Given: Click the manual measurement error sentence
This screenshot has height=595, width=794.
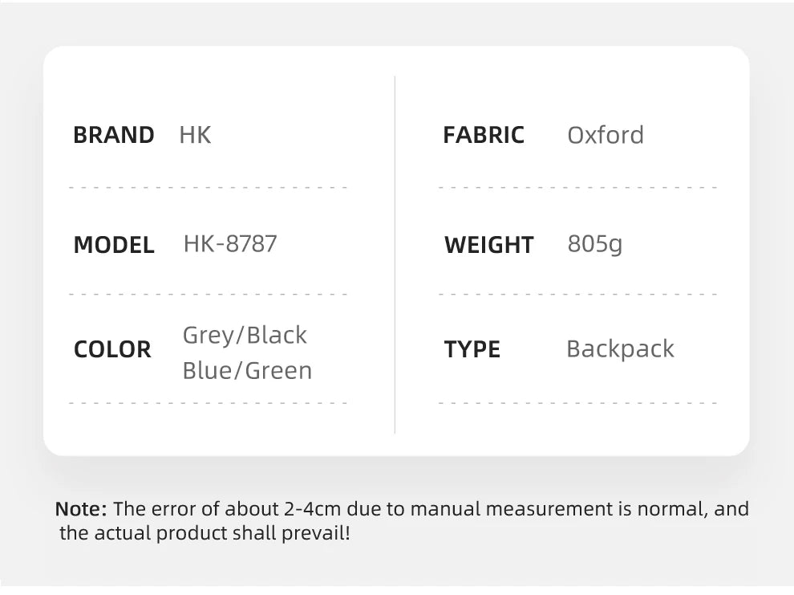Looking at the screenshot, I should (x=431, y=509).
